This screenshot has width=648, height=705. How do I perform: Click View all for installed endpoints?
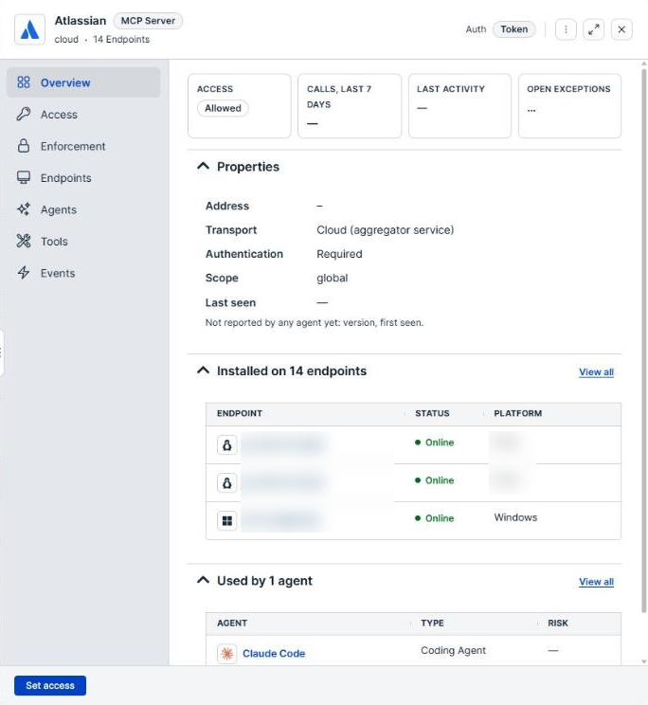click(x=596, y=371)
